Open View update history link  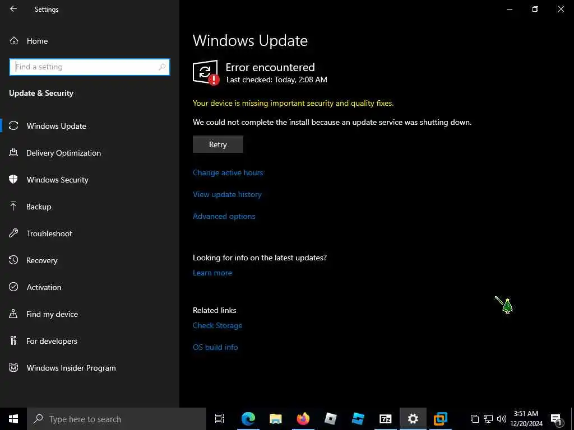(x=227, y=194)
